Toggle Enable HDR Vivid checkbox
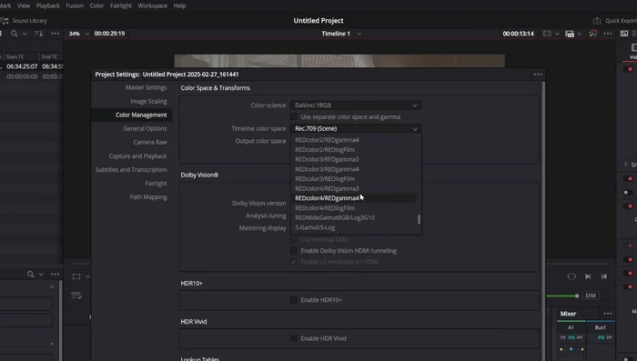Image resolution: width=637 pixels, height=361 pixels. click(x=294, y=338)
